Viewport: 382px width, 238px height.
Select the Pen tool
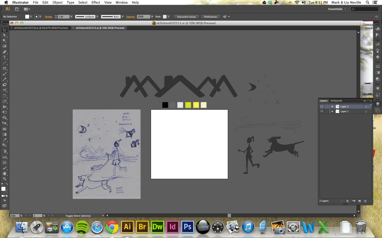4,52
